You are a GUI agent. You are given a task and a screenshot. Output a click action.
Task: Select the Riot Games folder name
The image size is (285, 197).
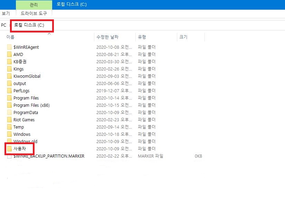(24, 120)
